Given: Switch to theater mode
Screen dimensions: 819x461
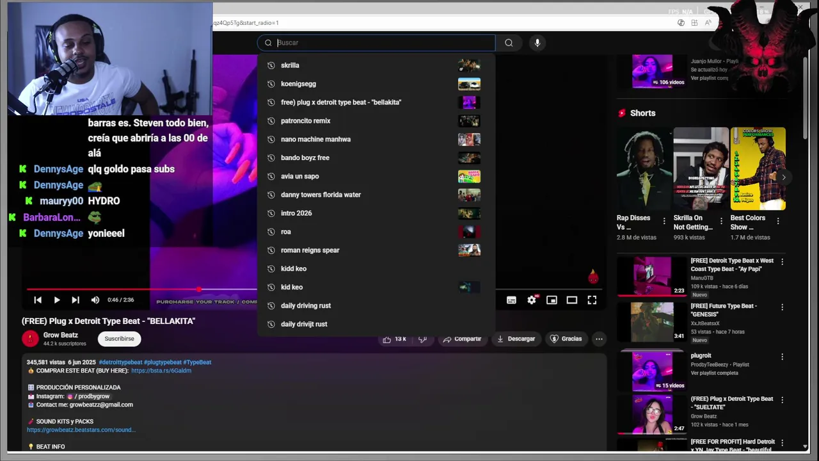Looking at the screenshot, I should click(572, 300).
